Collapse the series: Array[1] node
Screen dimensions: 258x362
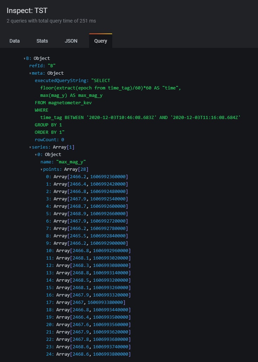point(30,147)
